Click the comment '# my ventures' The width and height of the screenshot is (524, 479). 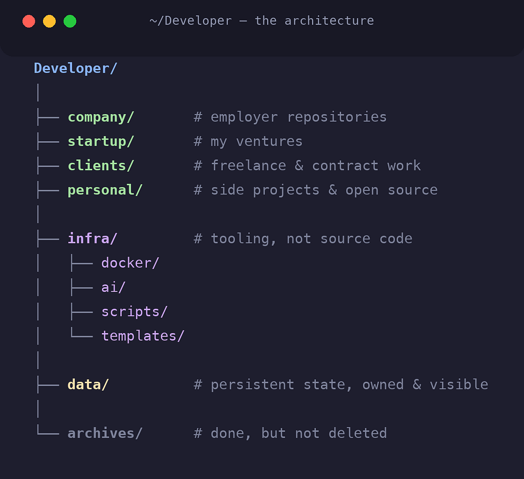(248, 142)
